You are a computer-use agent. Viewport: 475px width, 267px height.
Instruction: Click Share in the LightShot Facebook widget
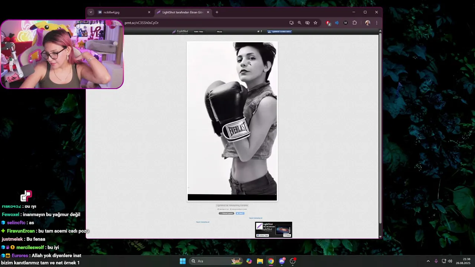click(x=287, y=235)
